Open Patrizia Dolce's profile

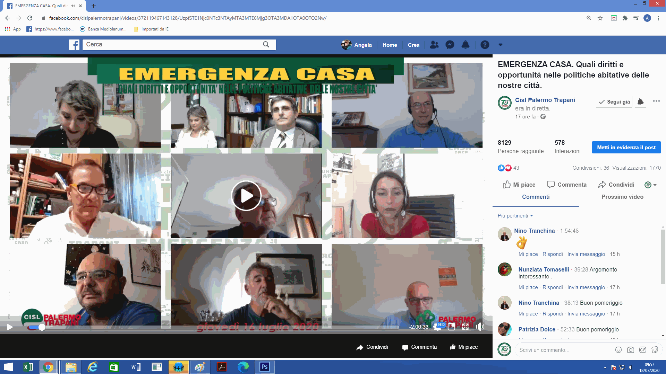pyautogui.click(x=537, y=330)
